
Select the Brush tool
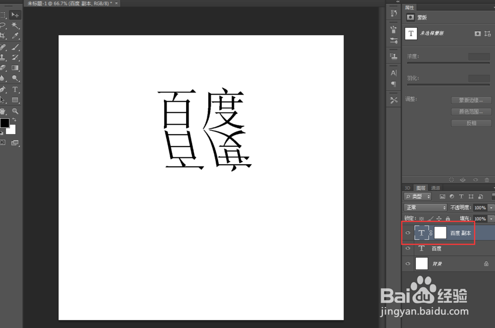(x=15, y=47)
